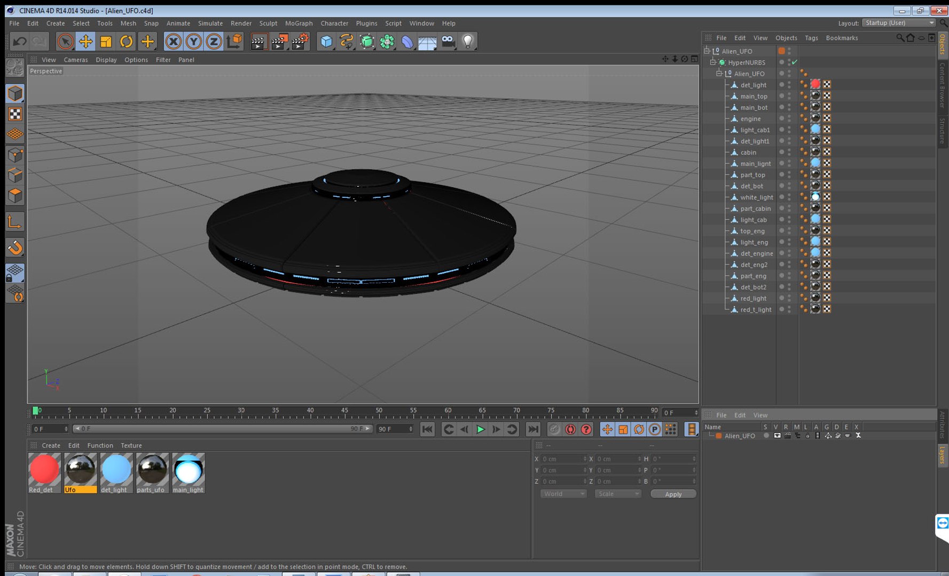949x576 pixels.
Task: Enable record active objects button
Action: coord(554,429)
